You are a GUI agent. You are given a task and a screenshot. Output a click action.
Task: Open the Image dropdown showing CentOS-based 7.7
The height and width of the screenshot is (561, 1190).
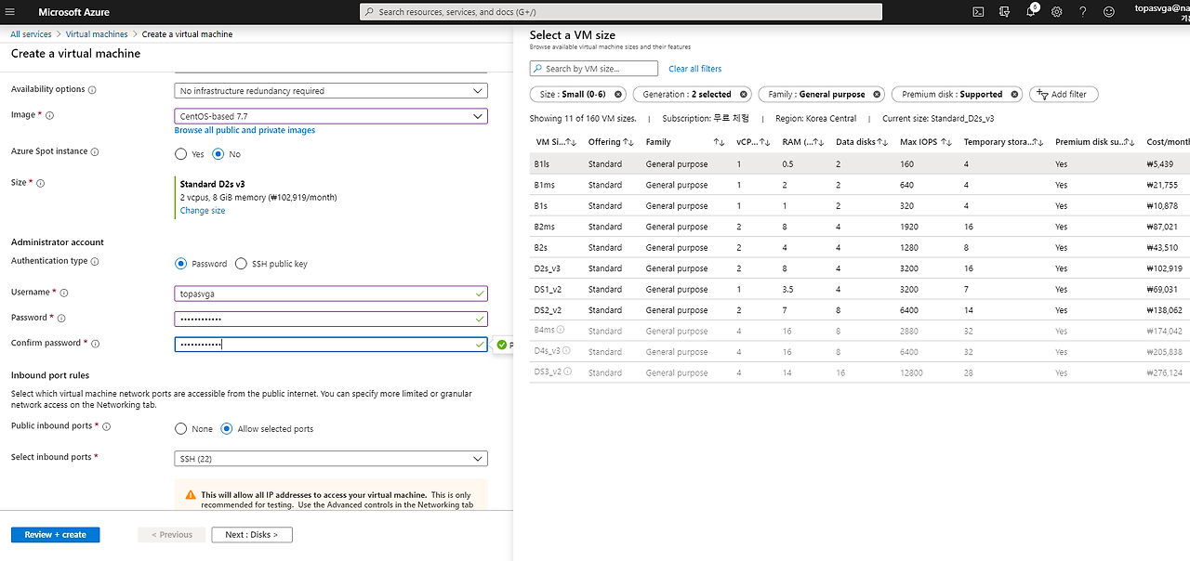tap(331, 116)
